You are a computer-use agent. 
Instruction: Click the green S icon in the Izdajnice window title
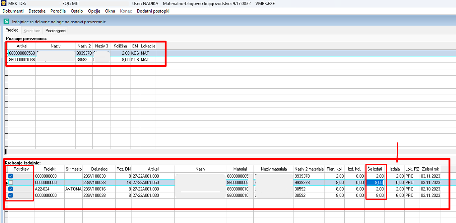click(x=6, y=22)
